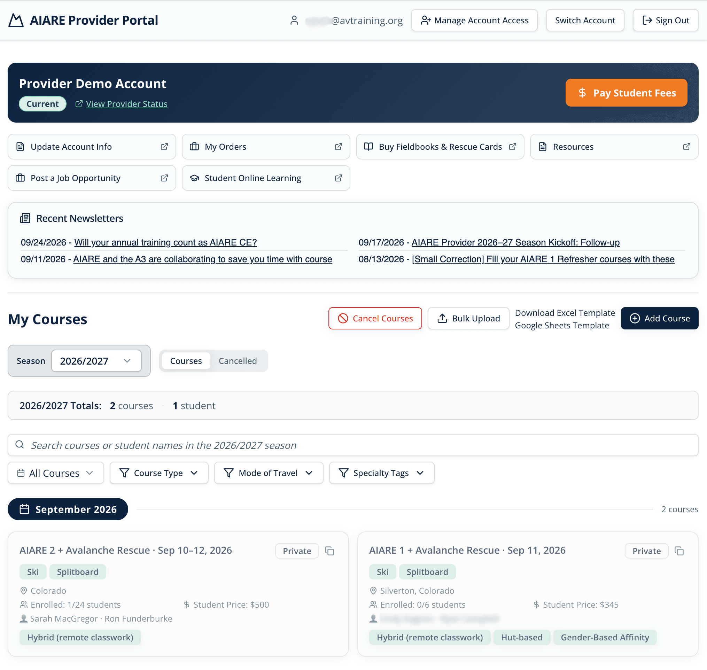This screenshot has height=670, width=707.
Task: Download Excel Template link
Action: [x=565, y=313]
